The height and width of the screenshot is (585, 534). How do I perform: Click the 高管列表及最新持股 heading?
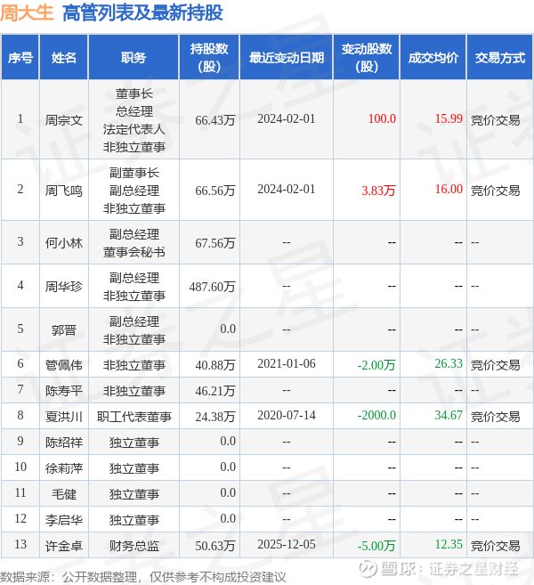[142, 12]
